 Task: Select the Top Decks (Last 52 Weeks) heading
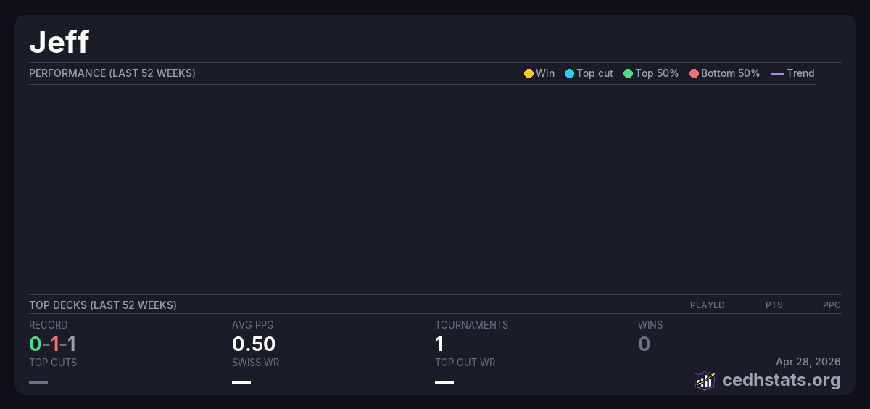pyautogui.click(x=103, y=305)
